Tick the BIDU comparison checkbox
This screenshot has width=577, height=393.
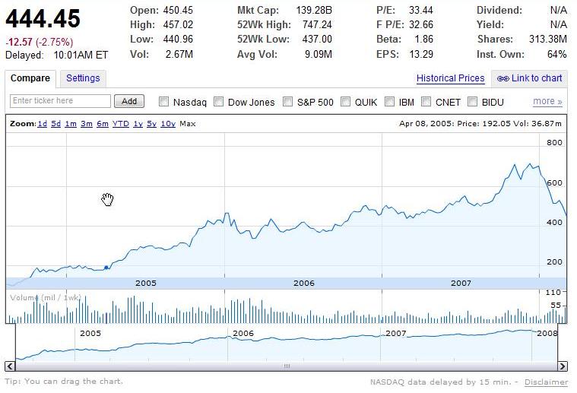pos(473,102)
